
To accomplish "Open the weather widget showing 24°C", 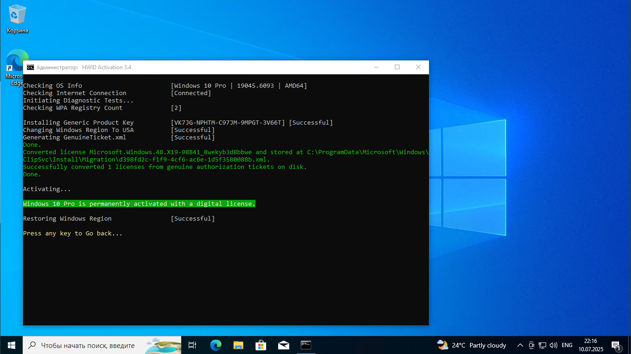I will tap(471, 345).
